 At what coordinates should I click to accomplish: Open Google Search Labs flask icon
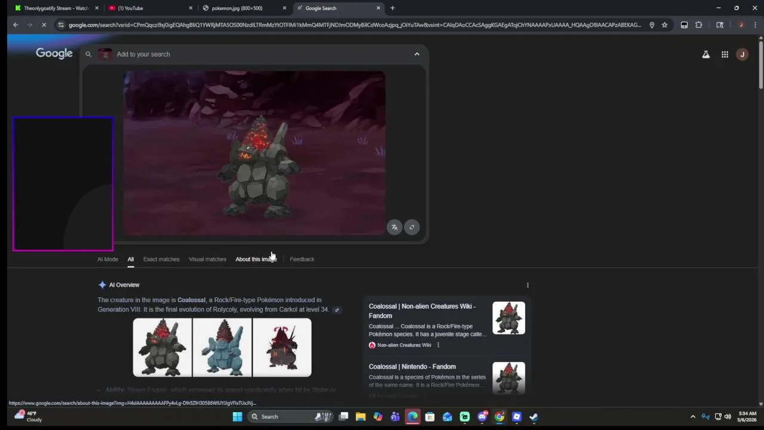[706, 54]
